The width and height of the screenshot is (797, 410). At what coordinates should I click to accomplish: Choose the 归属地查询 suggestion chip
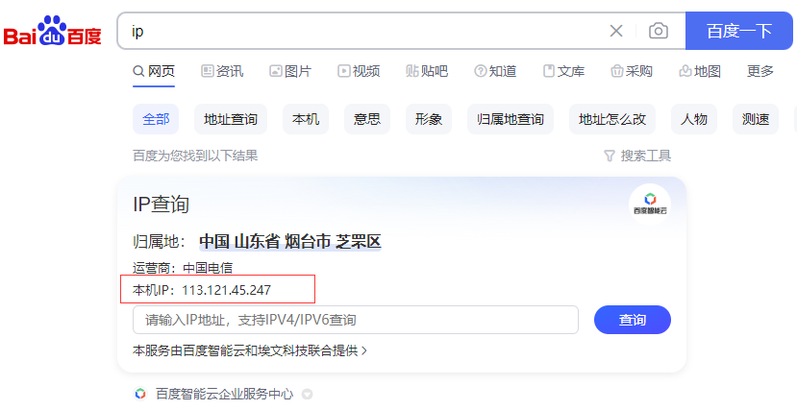[x=511, y=119]
